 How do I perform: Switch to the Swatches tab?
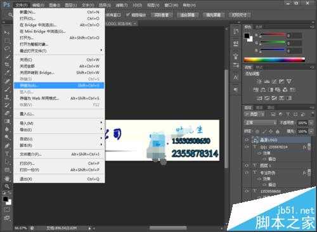[x=259, y=27]
